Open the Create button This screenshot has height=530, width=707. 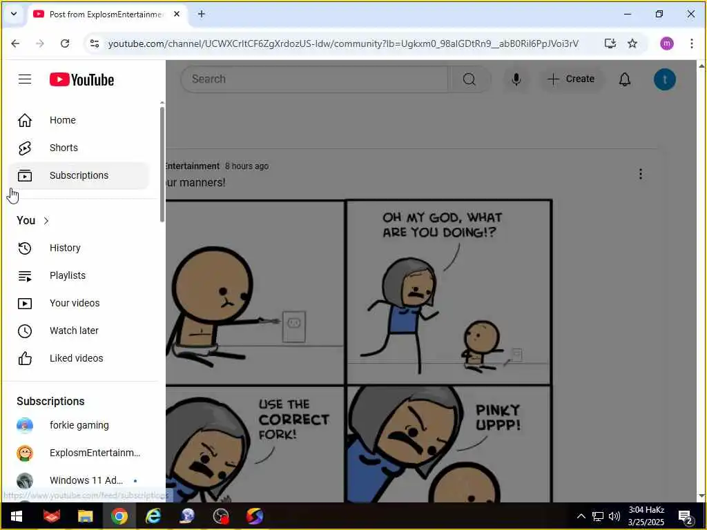click(x=571, y=79)
